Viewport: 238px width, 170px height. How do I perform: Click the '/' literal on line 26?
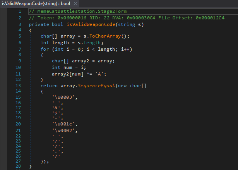click(57, 156)
